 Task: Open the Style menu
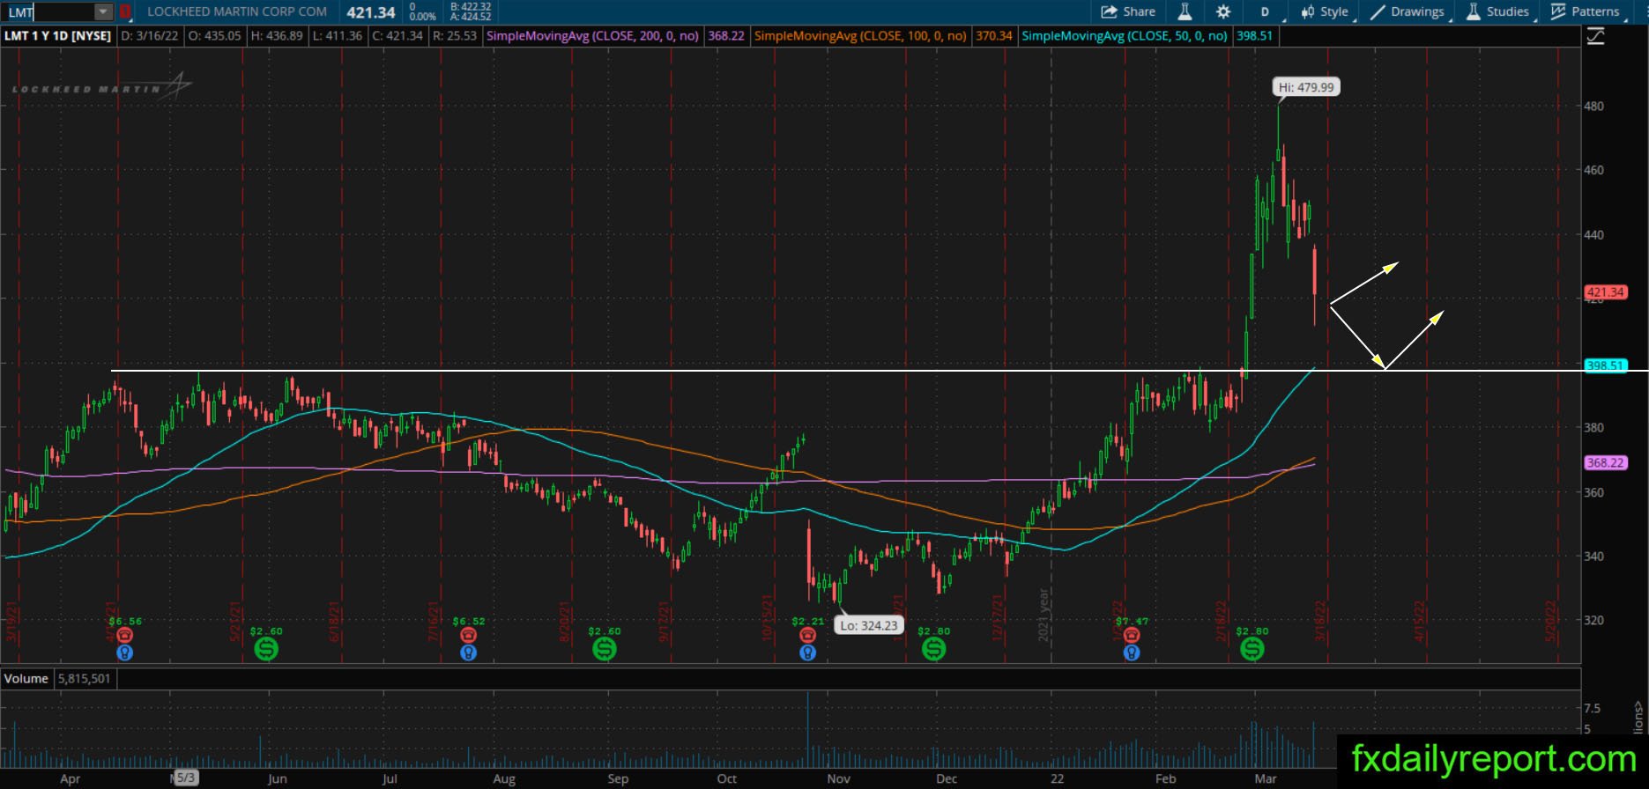(x=1325, y=11)
